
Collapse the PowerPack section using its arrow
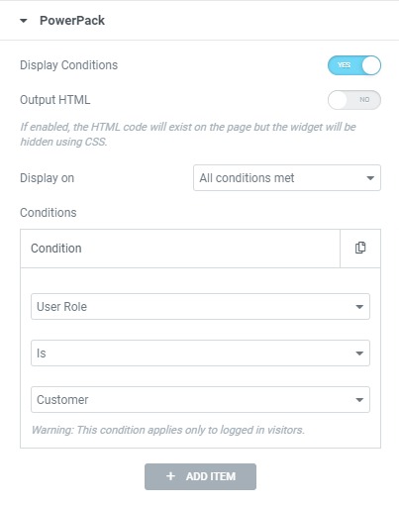[23, 21]
